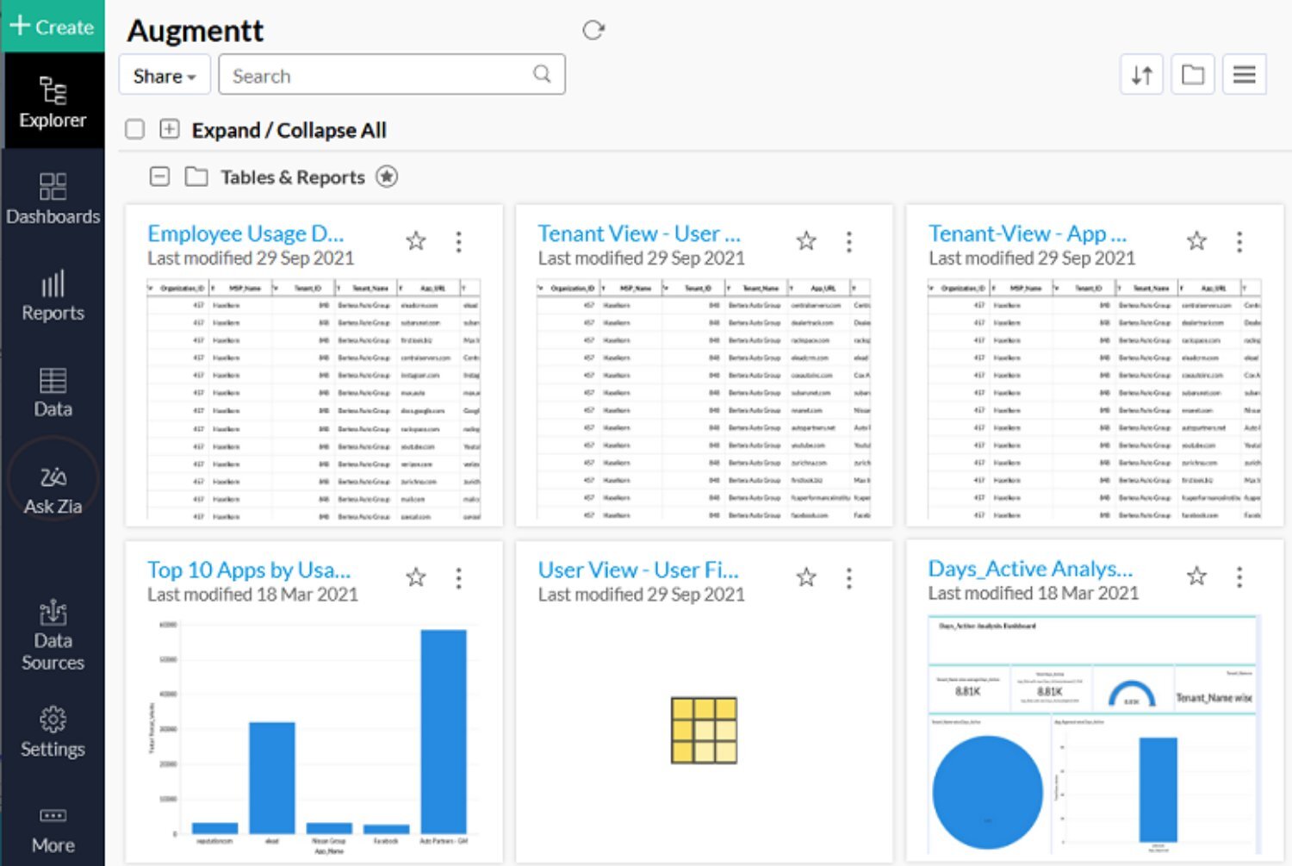Screen dimensions: 1292x866
Task: Open options menu for Days_Active Analys...
Action: (x=1239, y=576)
